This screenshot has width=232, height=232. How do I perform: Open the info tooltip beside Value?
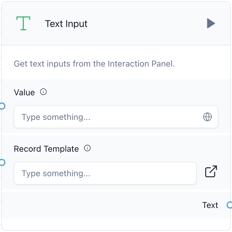coord(43,92)
